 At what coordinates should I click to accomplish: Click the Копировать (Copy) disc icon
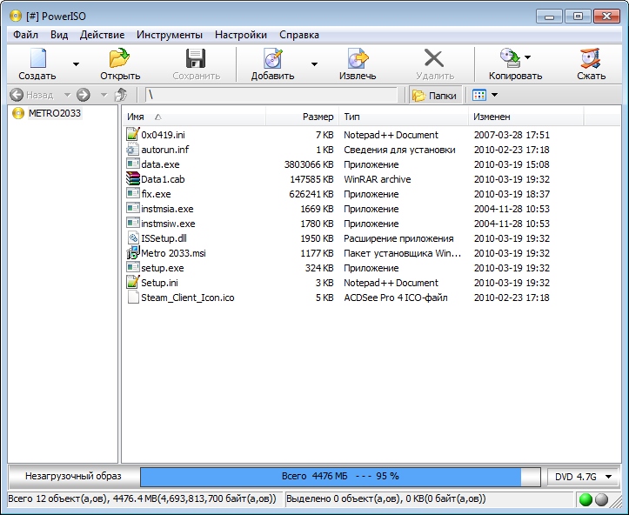coord(510,59)
